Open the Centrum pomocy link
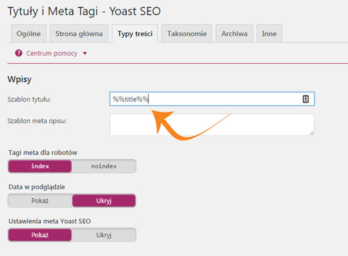348x256 pixels. (x=52, y=54)
